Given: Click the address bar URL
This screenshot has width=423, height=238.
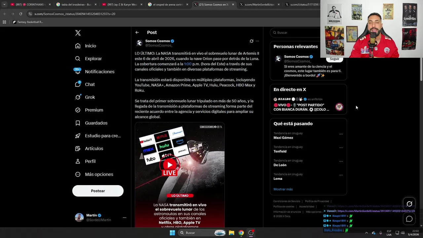Looking at the screenshot, I should click(75, 14).
